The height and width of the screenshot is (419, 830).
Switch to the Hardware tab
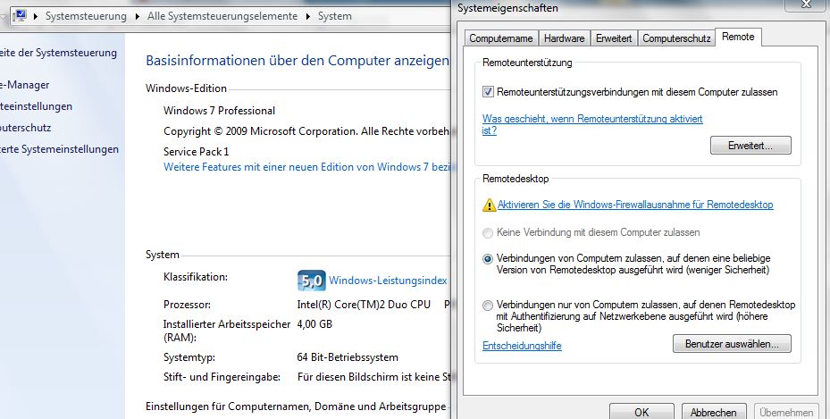click(x=565, y=38)
